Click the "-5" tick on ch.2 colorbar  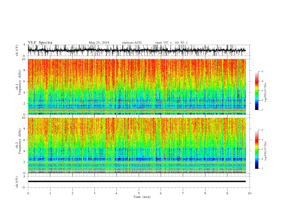pos(261,149)
